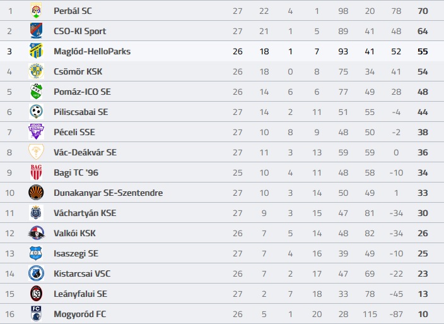Select the highlighted Maglód-HelloParks name

92,52
